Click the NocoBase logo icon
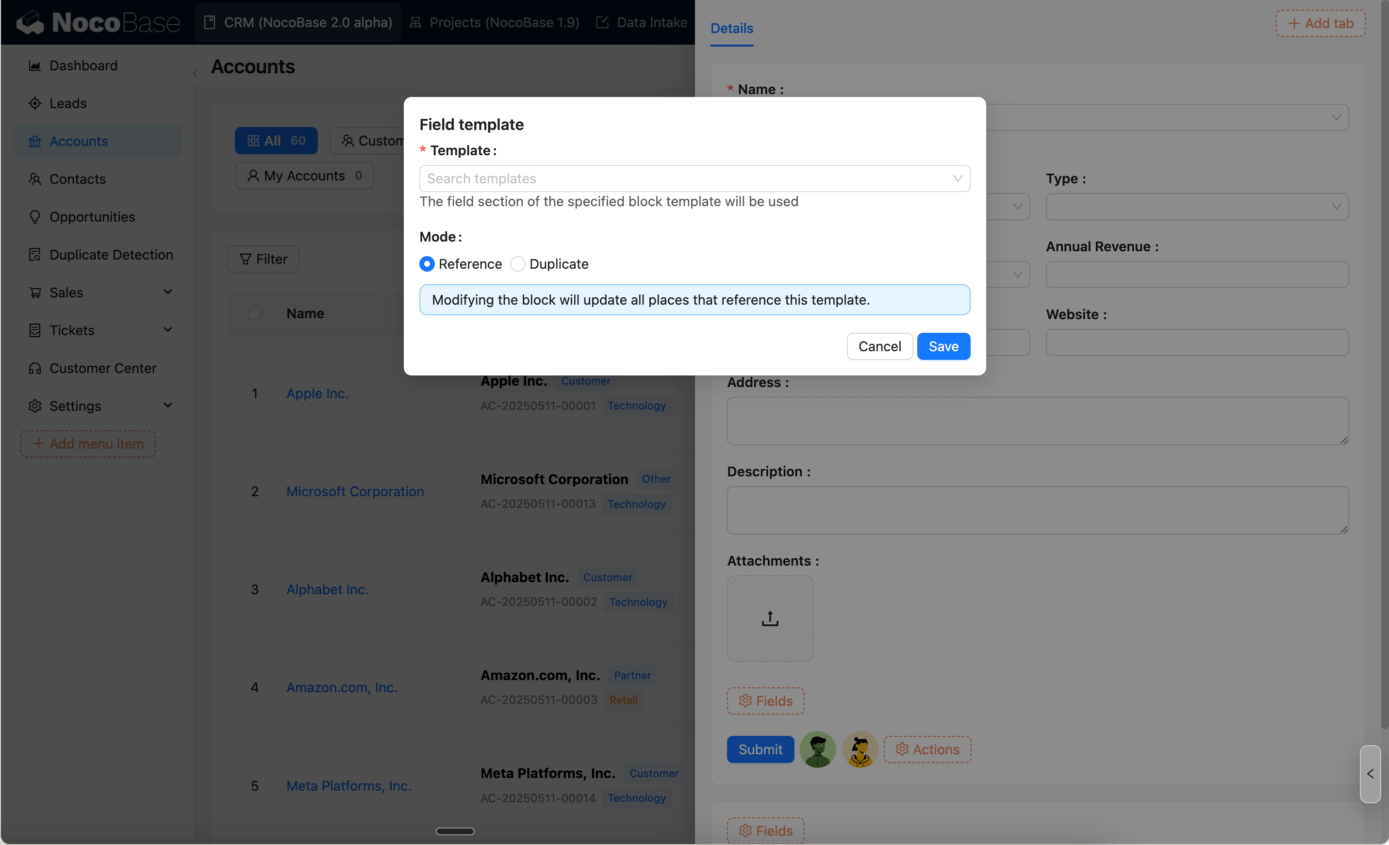Screen dimensions: 1389x845 31,22
